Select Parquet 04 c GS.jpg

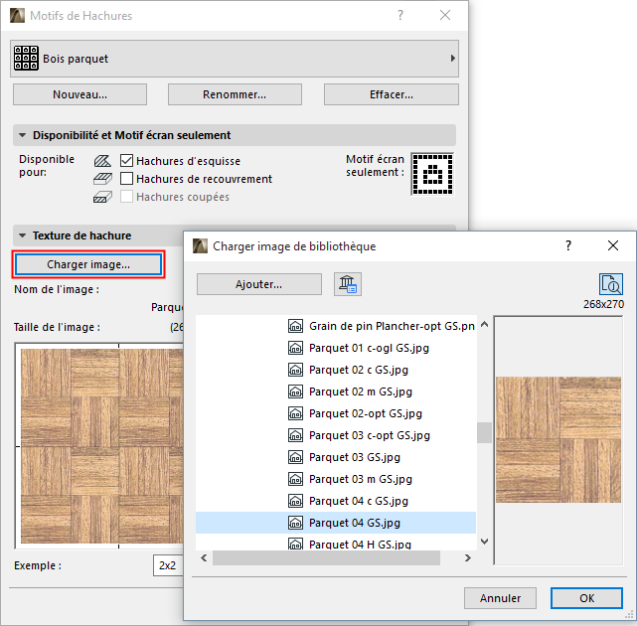[x=359, y=501]
